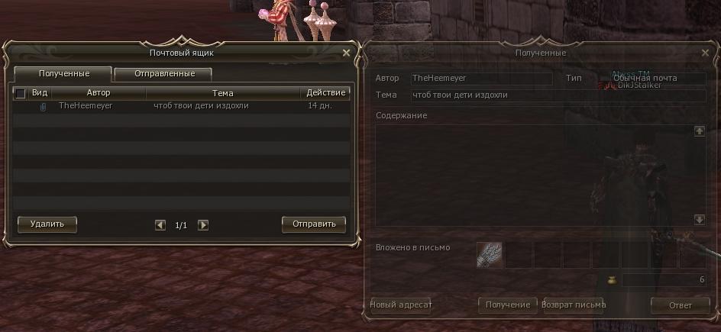Screen dimensions: 721x332
Task: Go to previous mailbox page arrow
Action: (160, 225)
